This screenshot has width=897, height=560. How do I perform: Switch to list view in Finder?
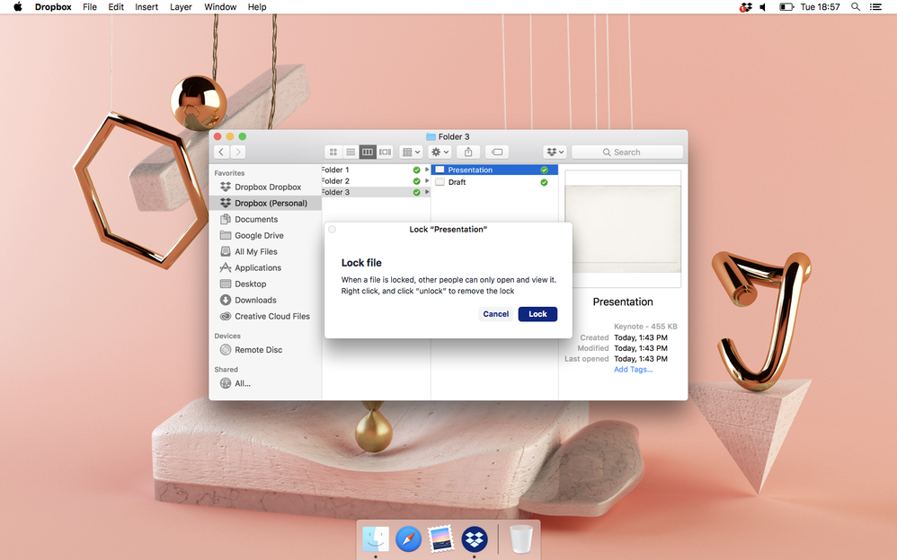coord(351,153)
